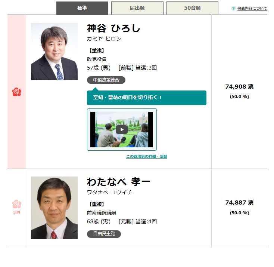Screen dimensions: 274x267
Task: Click the question mark help icon
Action: click(x=233, y=8)
